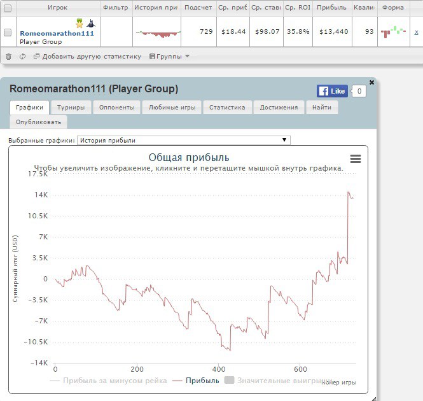Tick the header select-all checkbox
This screenshot has height=401, width=423.
click(8, 8)
